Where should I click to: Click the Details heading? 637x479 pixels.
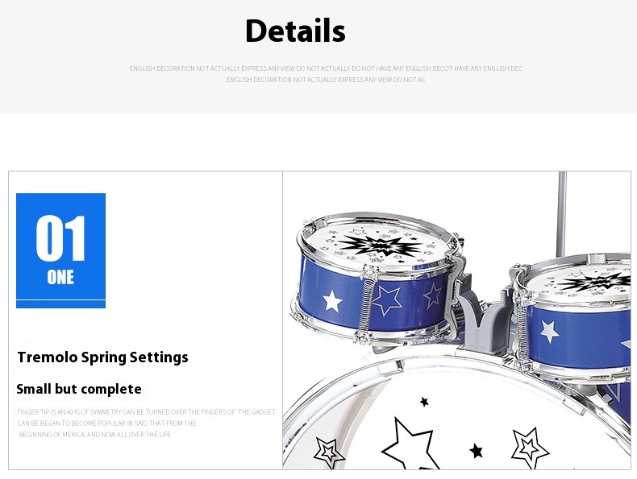[x=295, y=31]
